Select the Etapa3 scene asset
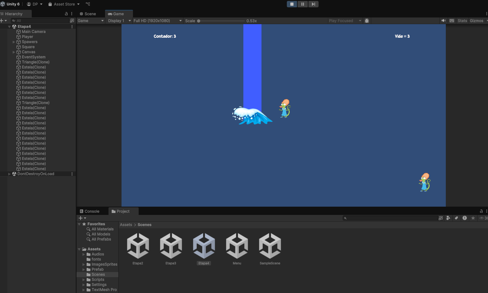Viewport: 488px width, 293px height. pos(171,249)
